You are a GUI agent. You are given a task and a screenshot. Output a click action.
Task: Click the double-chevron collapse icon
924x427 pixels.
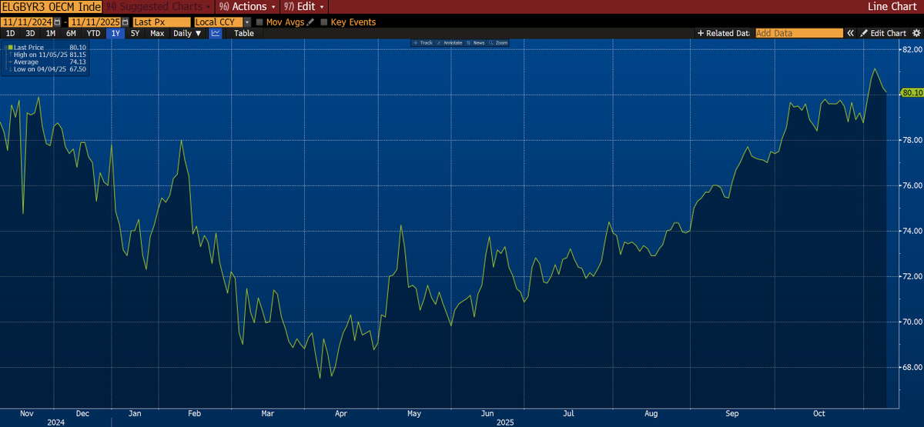pos(851,33)
